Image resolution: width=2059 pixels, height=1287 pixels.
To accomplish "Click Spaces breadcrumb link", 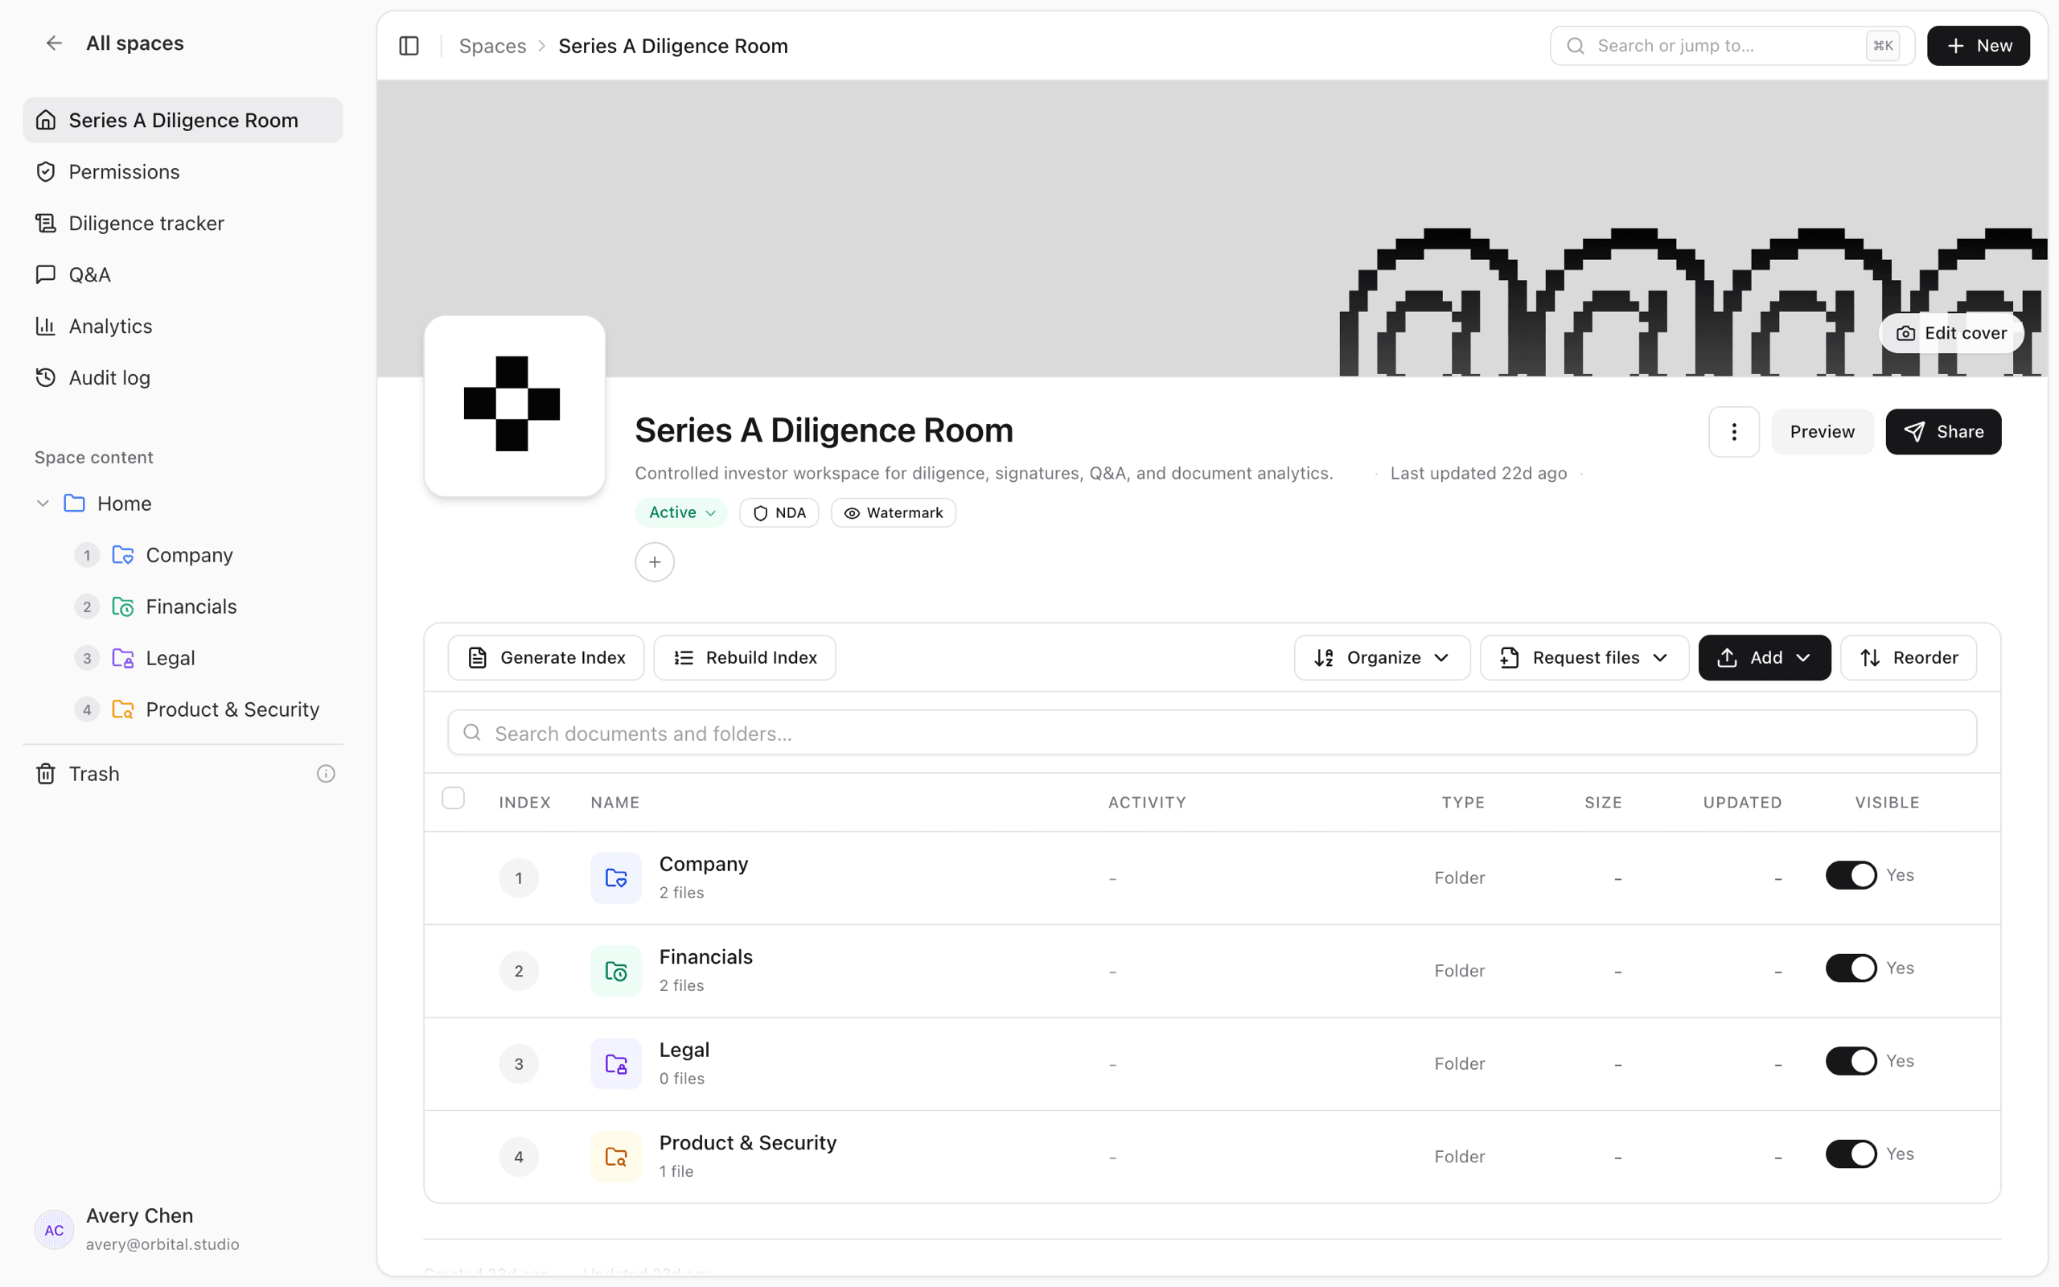I will [x=492, y=46].
